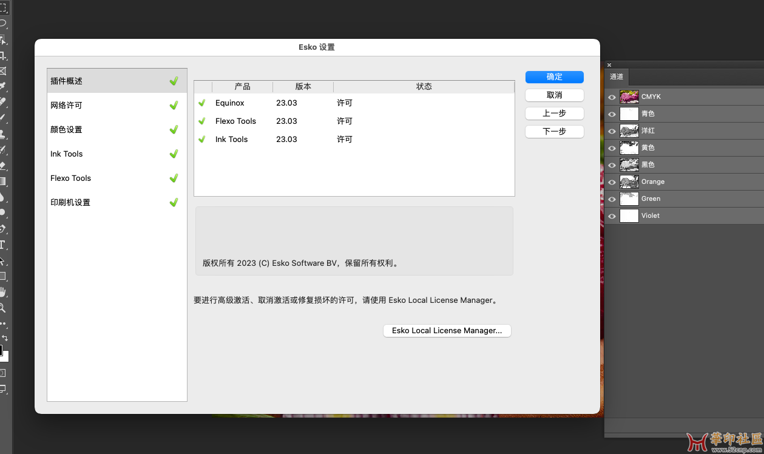Viewport: 764px width, 454px height.
Task: Select the Eyedropper tool
Action: pos(2,87)
